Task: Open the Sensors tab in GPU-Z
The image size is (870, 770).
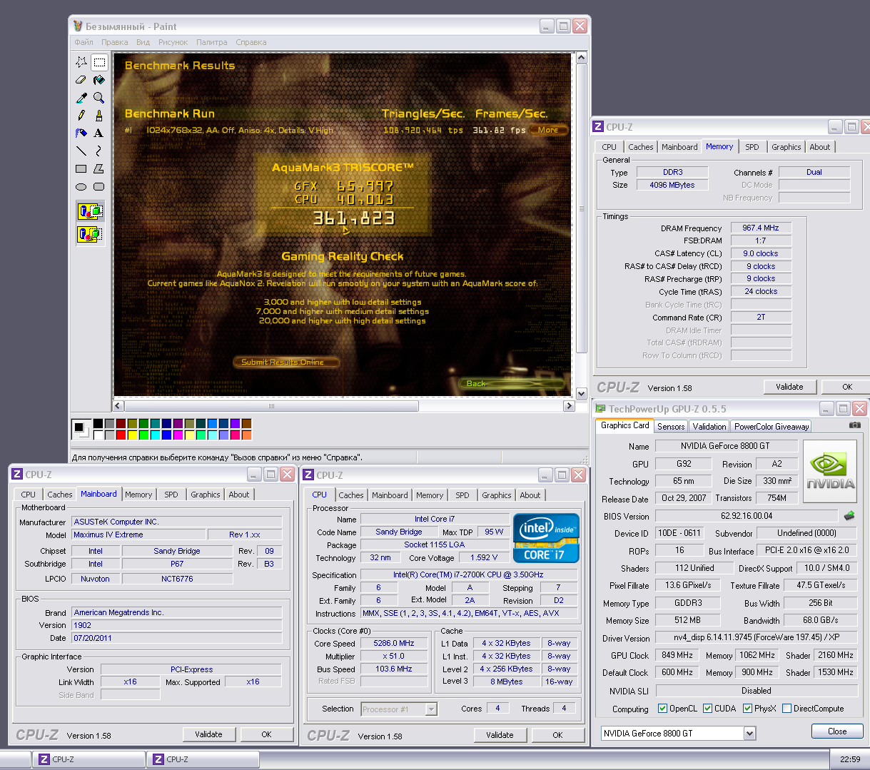Action: (671, 426)
